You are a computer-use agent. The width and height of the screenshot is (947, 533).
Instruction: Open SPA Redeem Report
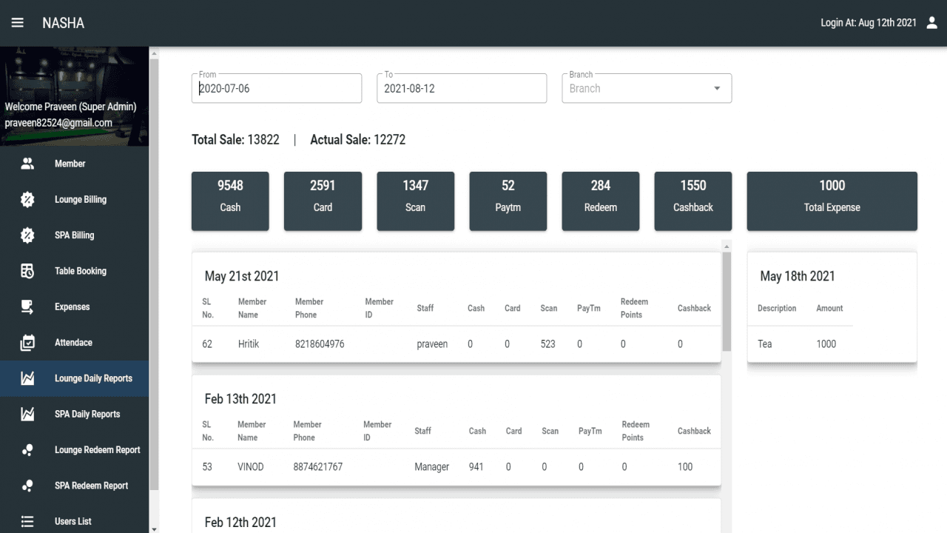tap(74, 486)
